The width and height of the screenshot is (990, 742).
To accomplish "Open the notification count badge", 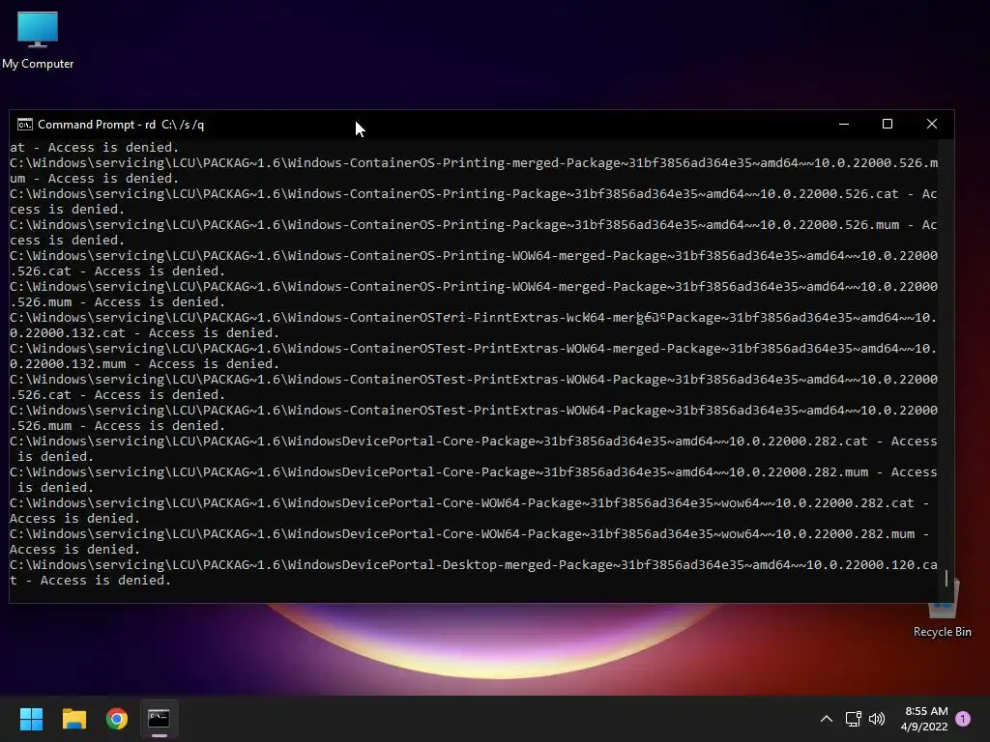I will pos(963,719).
